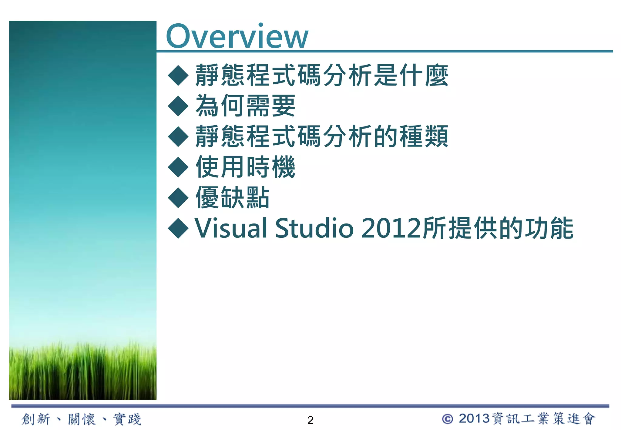Click the copyright symbol in the footer

[x=447, y=419]
